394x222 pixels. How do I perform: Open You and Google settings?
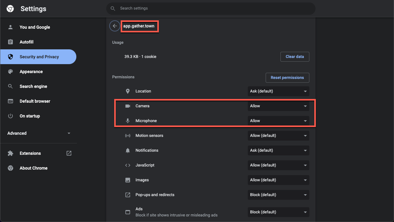click(x=38, y=27)
